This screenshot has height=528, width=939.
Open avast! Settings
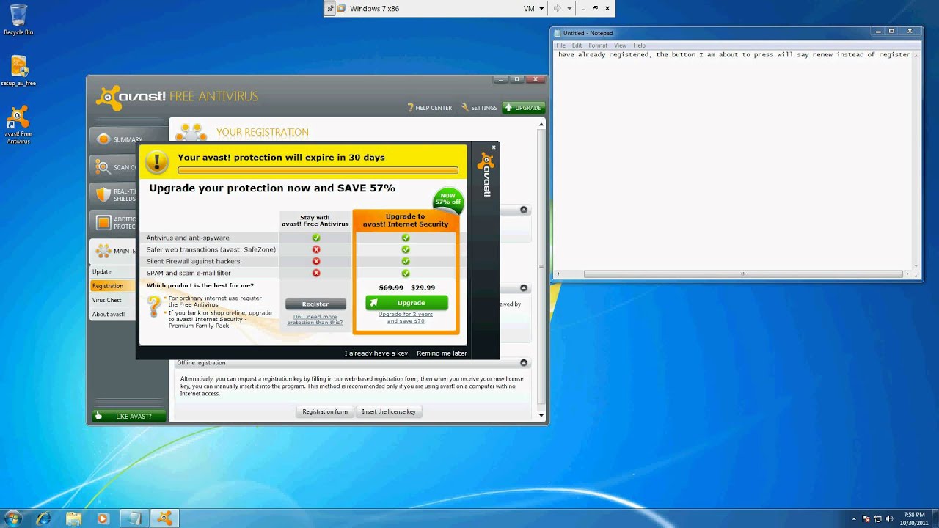[x=479, y=108]
